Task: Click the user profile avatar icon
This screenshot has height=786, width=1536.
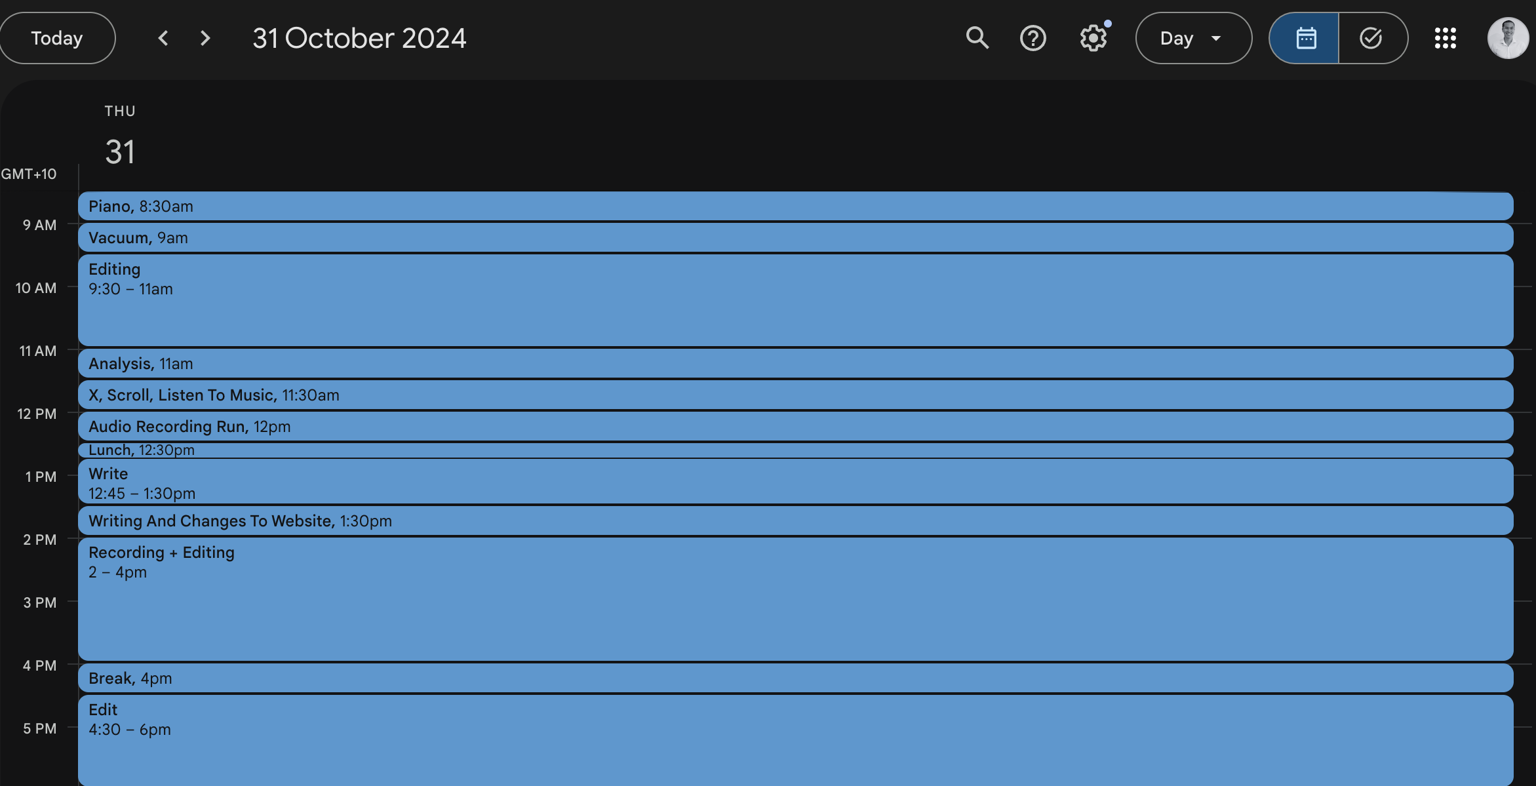Action: (x=1507, y=37)
